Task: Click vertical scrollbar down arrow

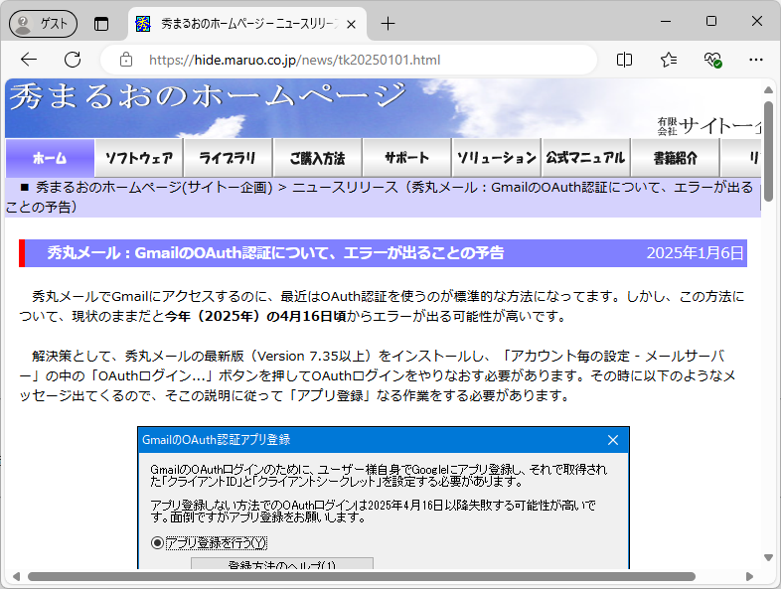Action: coord(768,557)
